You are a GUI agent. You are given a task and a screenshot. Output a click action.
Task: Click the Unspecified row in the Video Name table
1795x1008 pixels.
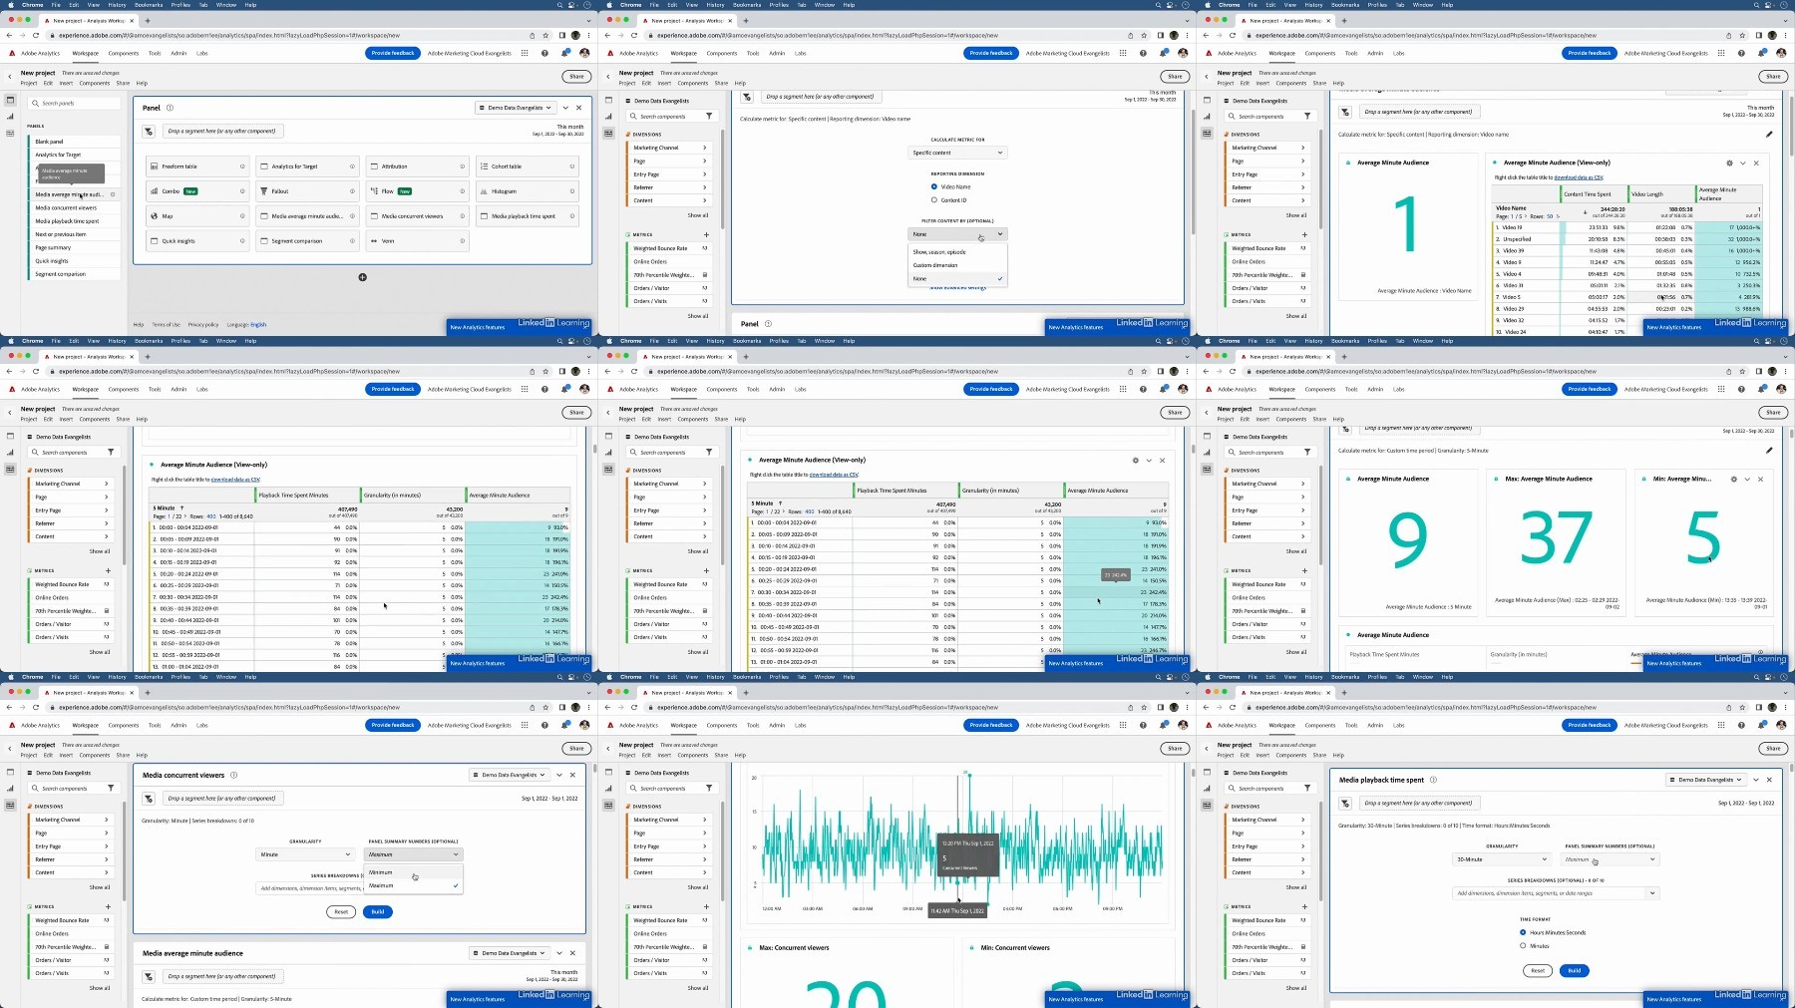click(x=1627, y=239)
